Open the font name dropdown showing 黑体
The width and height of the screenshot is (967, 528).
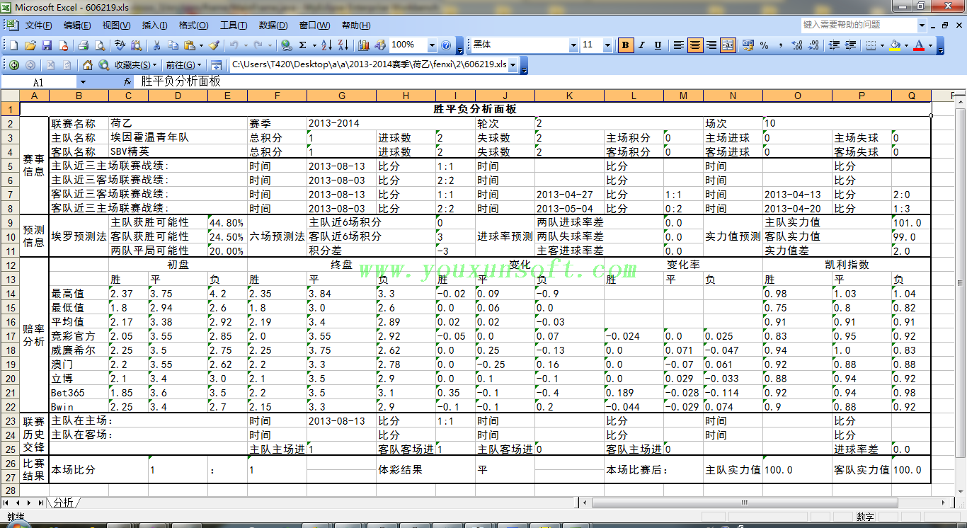(x=573, y=45)
